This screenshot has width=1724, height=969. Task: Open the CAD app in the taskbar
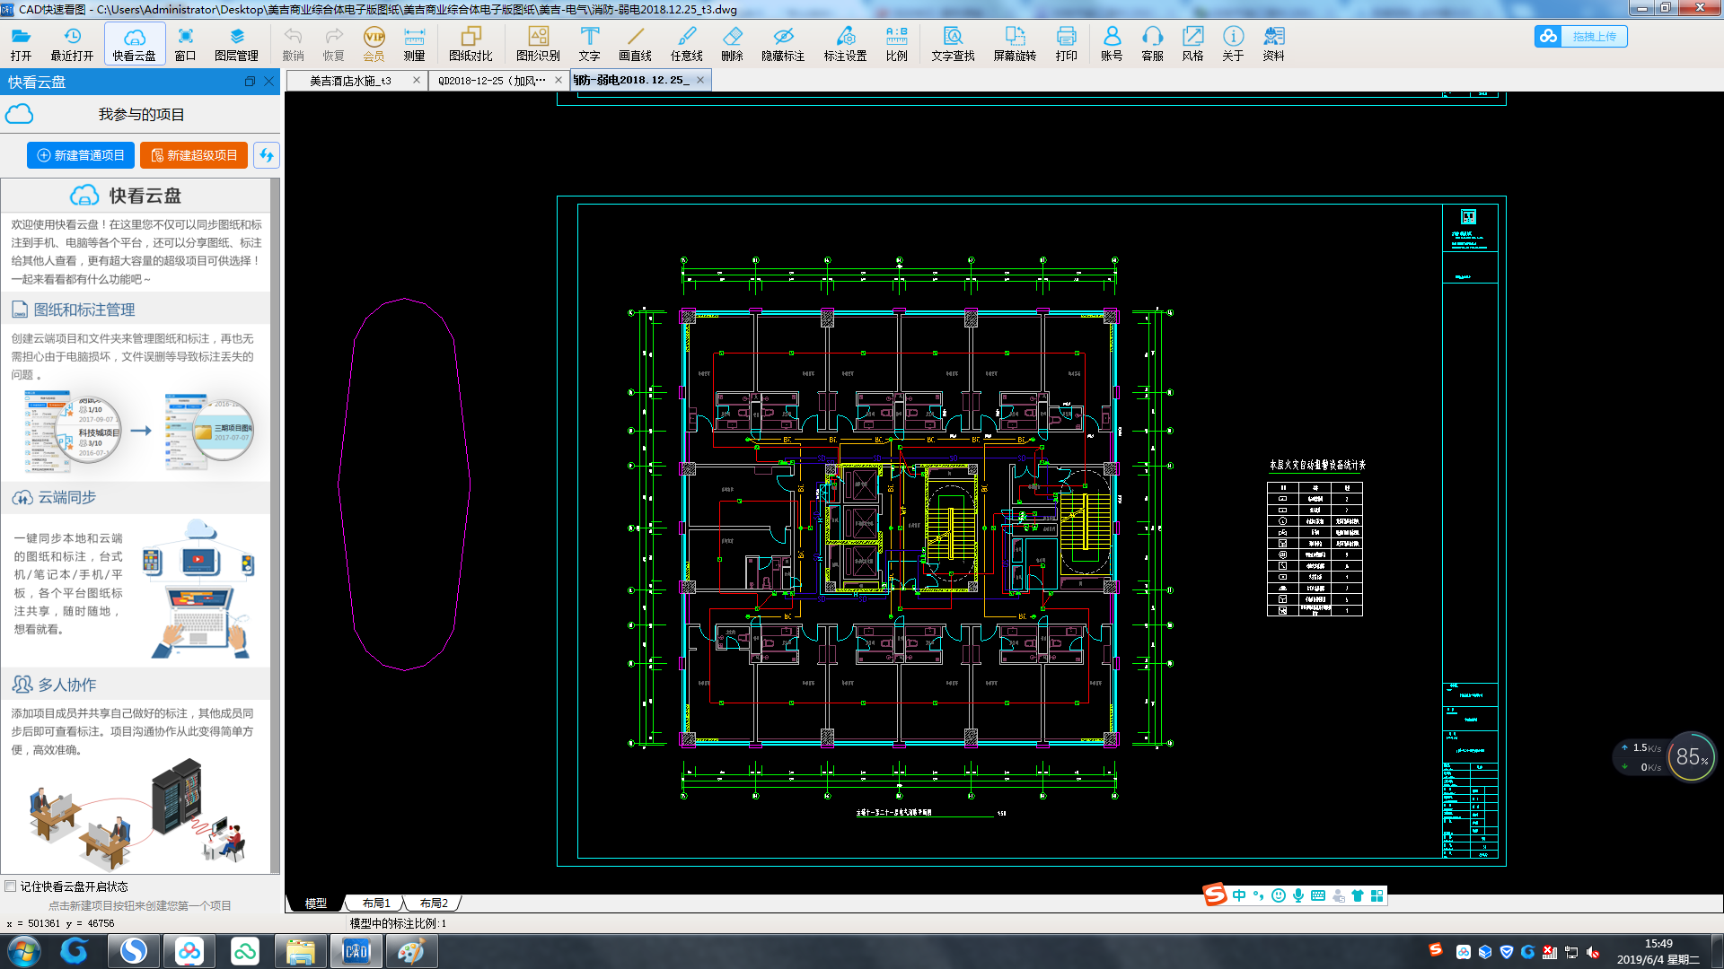click(356, 951)
